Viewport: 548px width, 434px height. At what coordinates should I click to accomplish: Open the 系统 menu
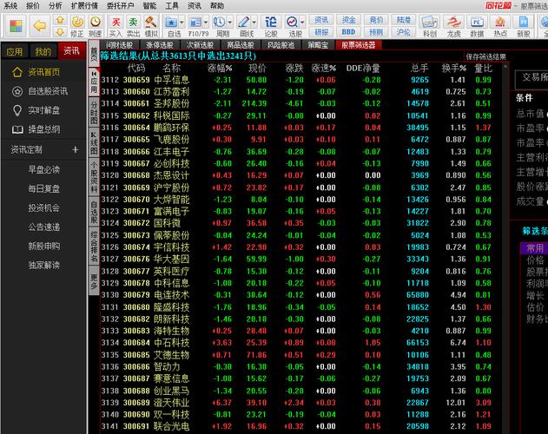(x=10, y=5)
